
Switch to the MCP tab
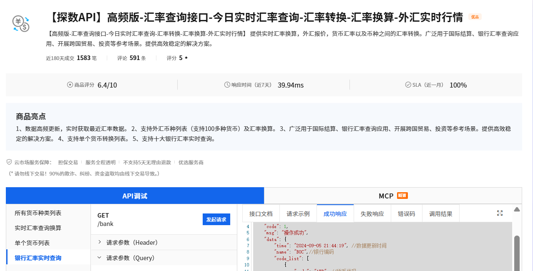(393, 196)
